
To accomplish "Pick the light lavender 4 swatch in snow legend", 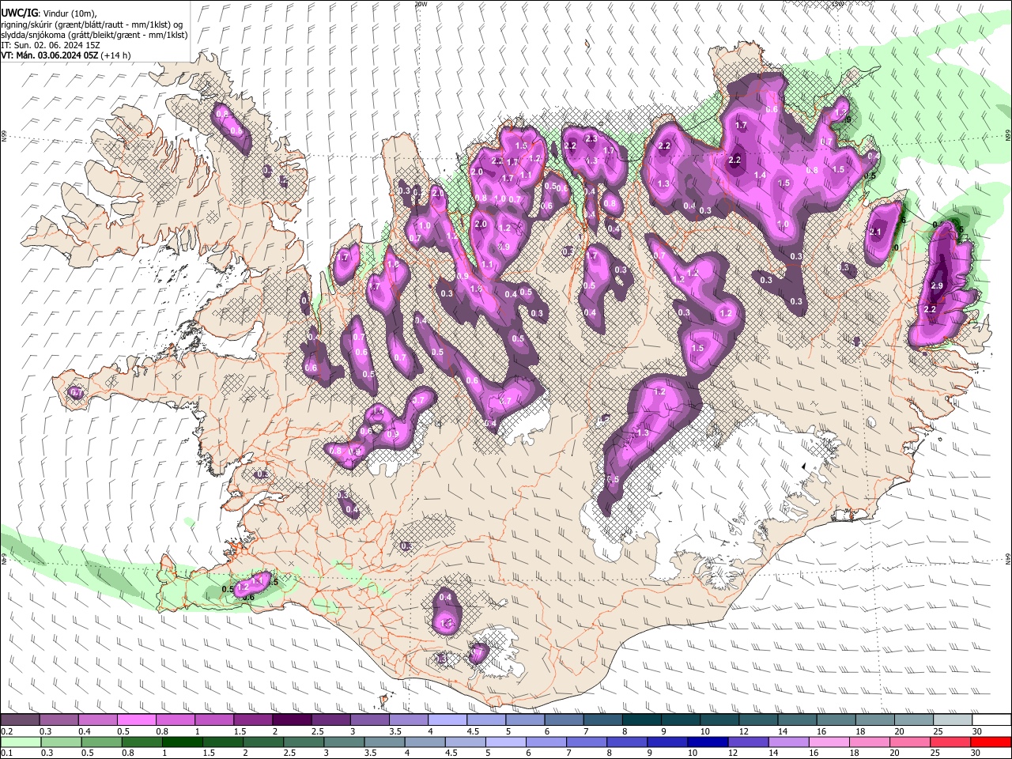I will (447, 720).
